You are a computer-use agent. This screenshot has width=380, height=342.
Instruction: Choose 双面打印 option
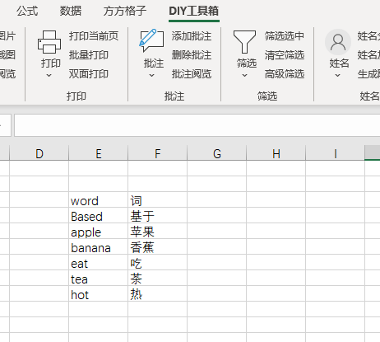89,74
